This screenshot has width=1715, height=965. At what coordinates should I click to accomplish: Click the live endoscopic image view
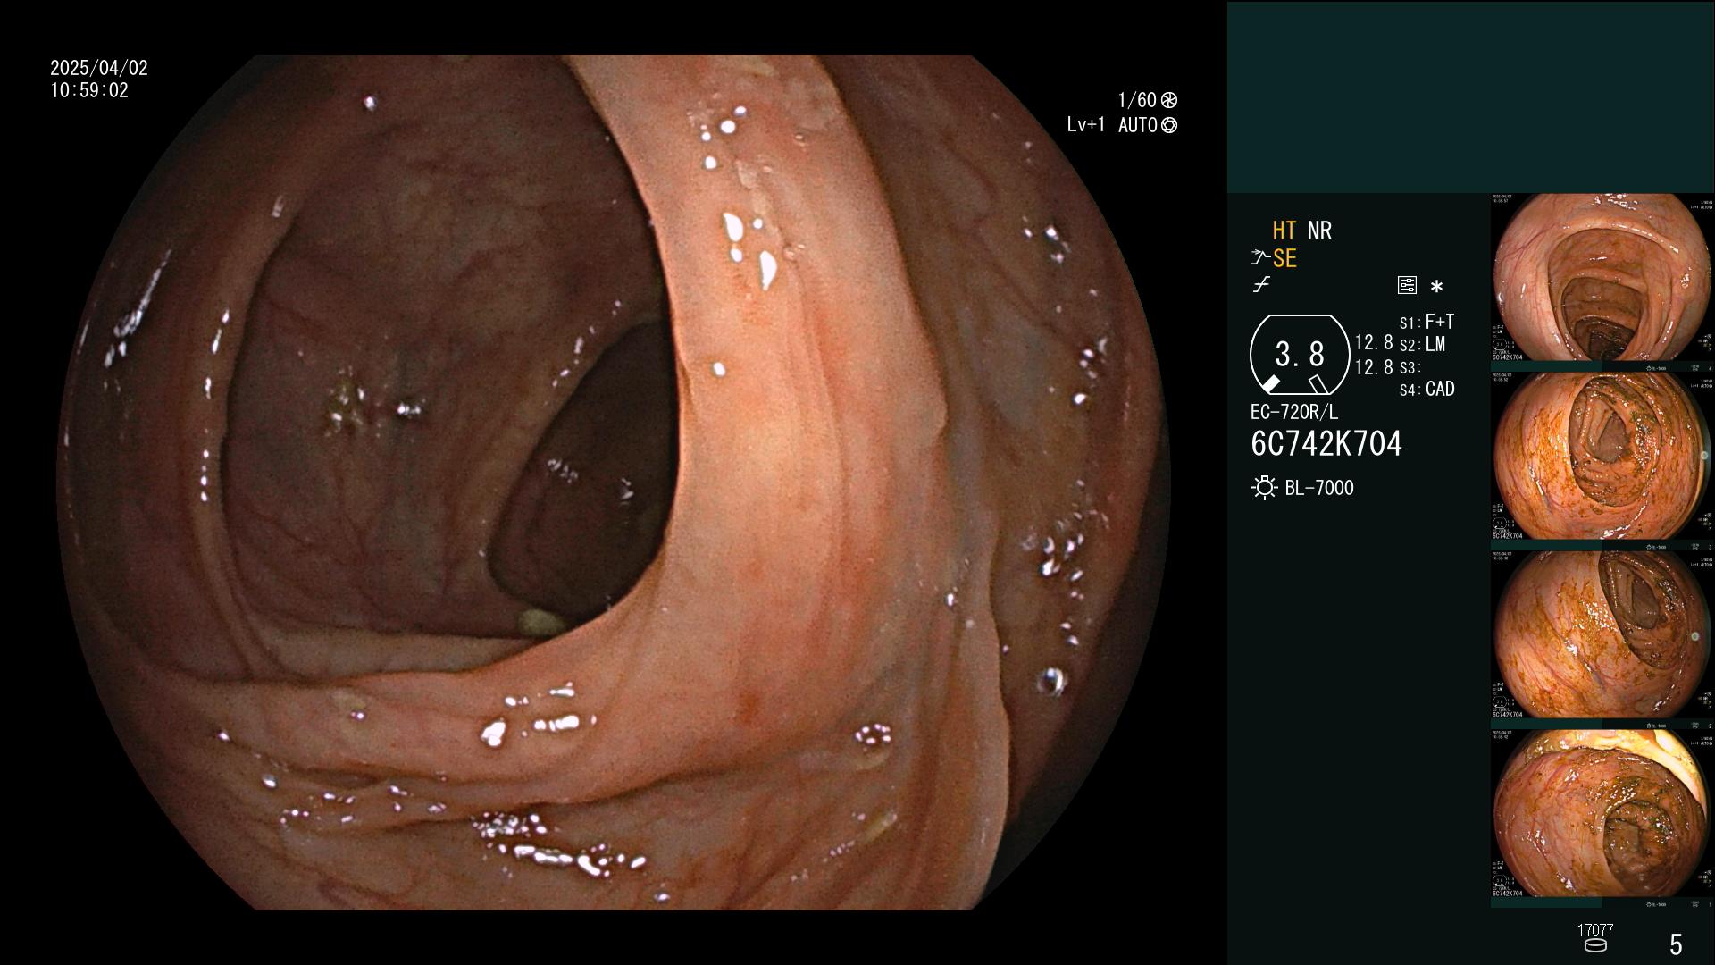pyautogui.click(x=614, y=482)
